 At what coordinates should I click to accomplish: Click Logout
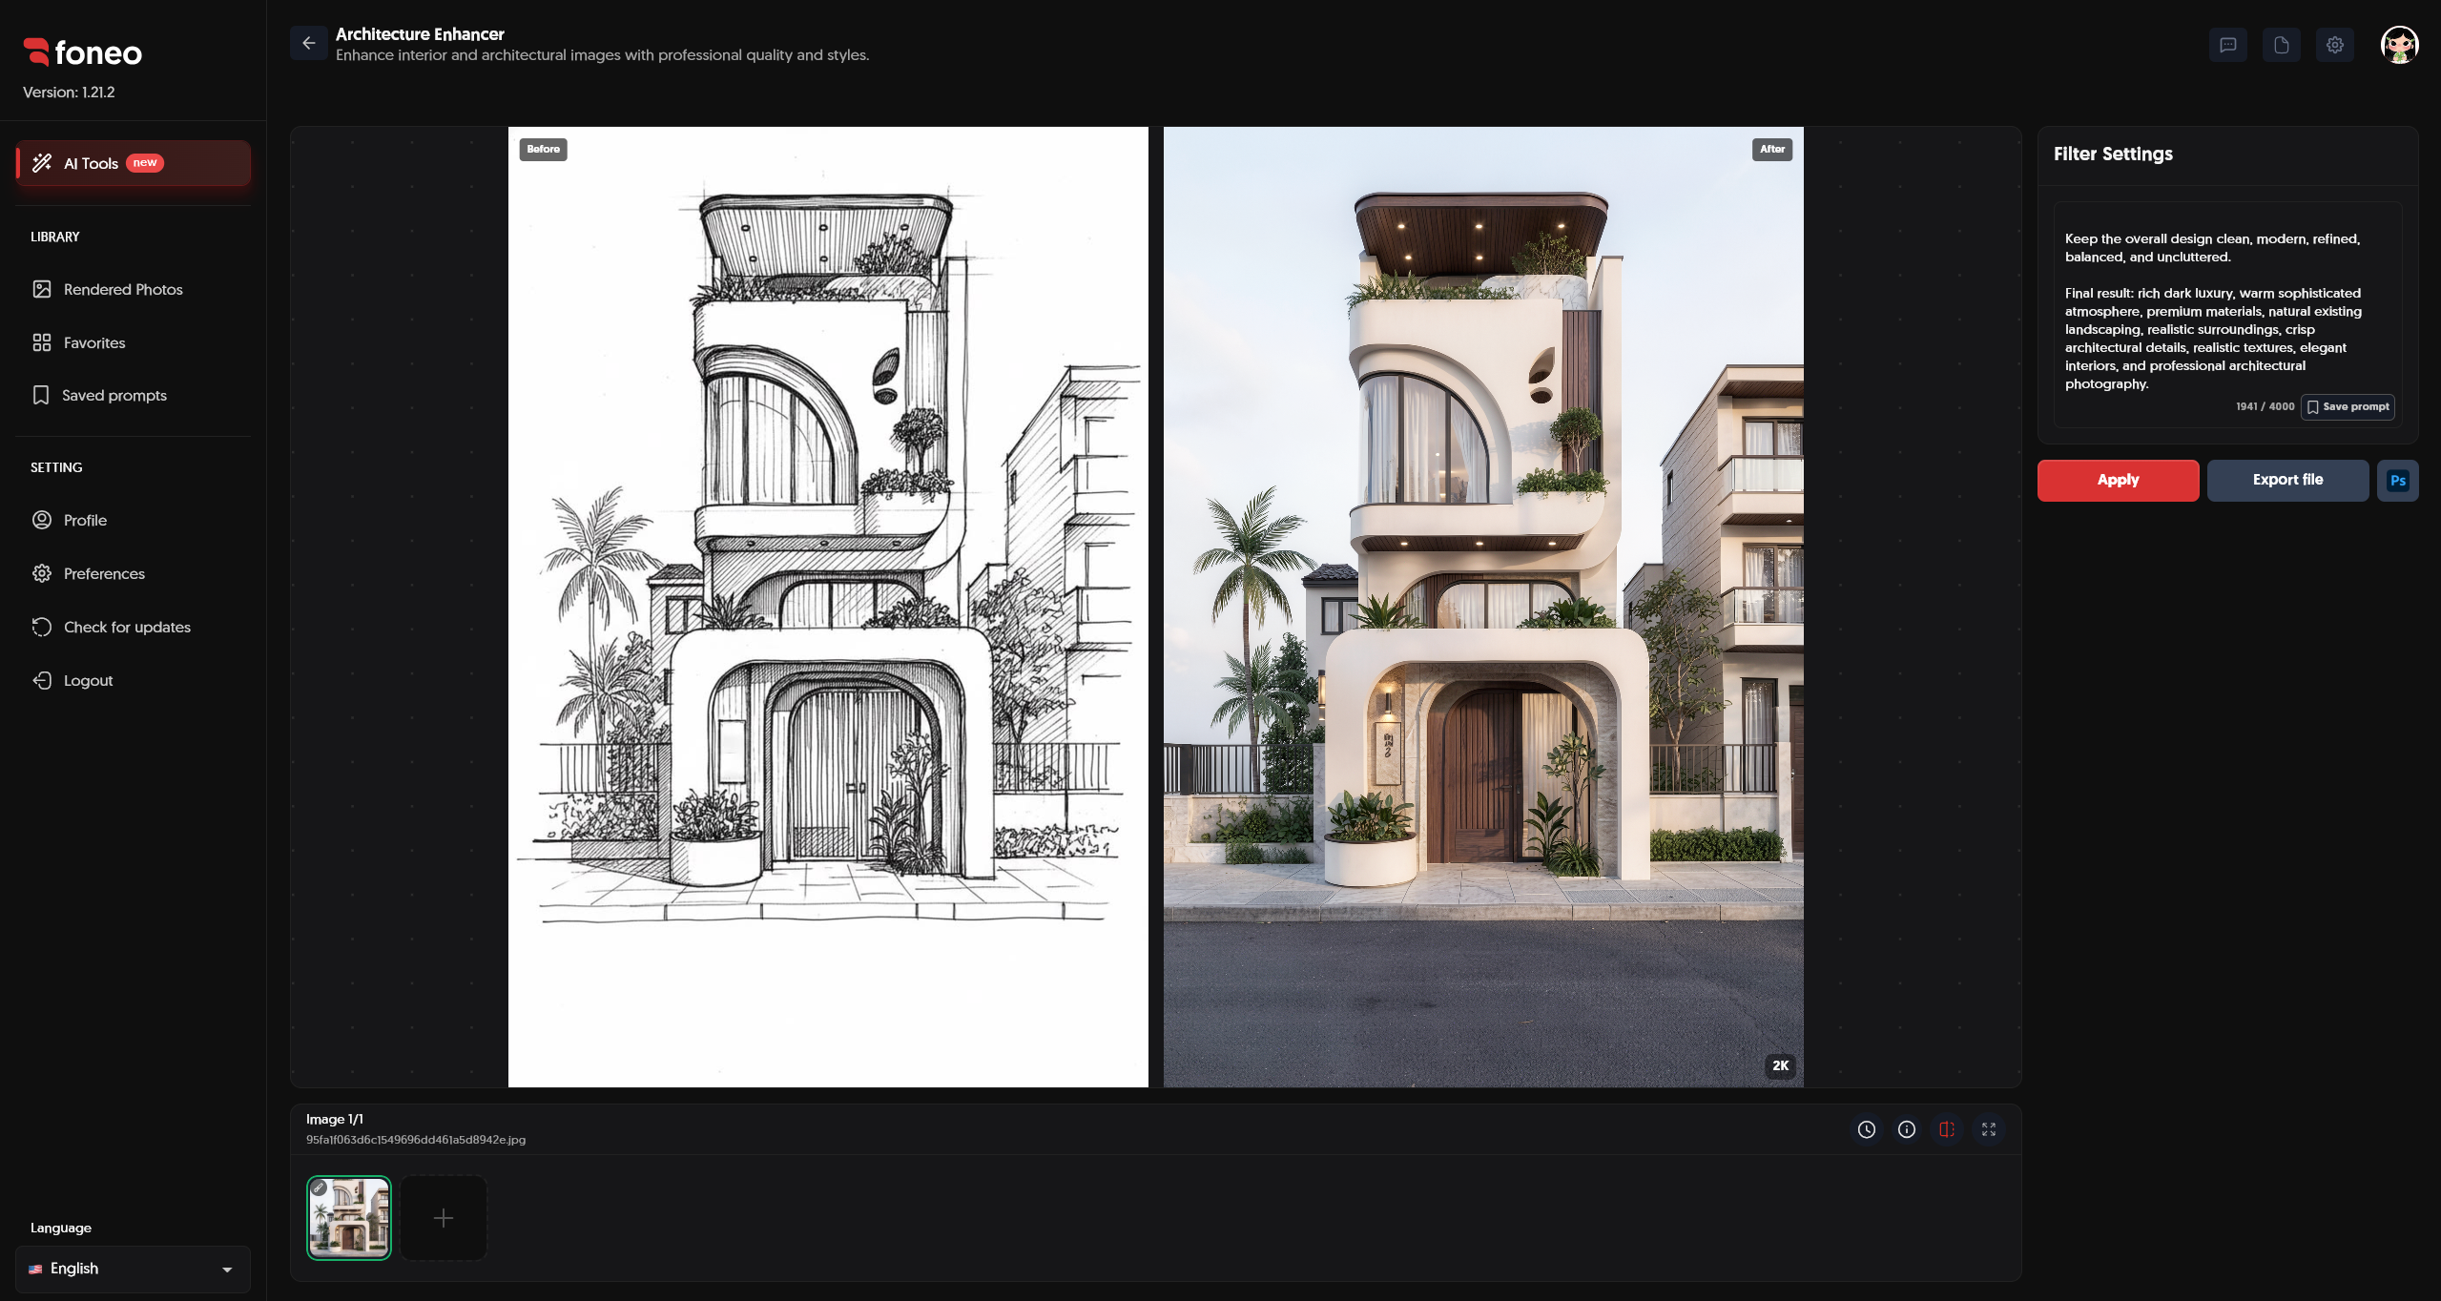pos(134,680)
